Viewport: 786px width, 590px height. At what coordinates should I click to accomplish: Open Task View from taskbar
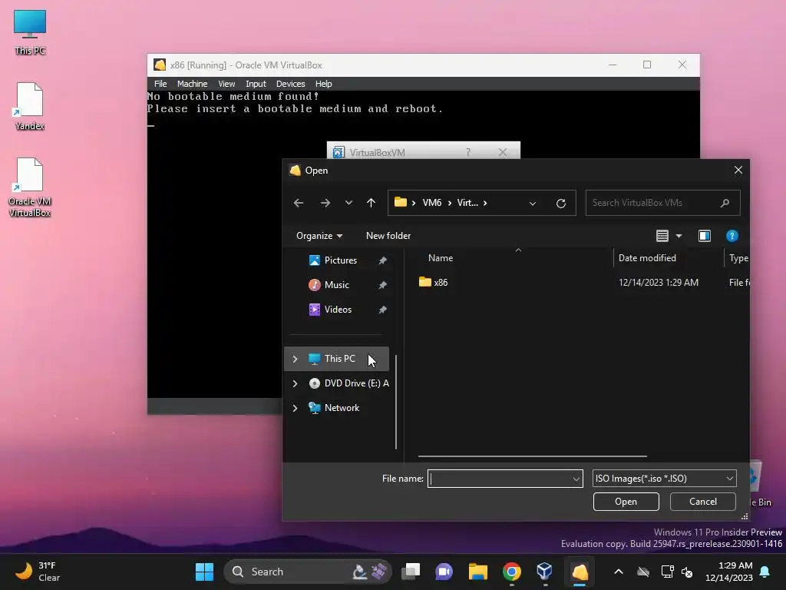(x=411, y=572)
